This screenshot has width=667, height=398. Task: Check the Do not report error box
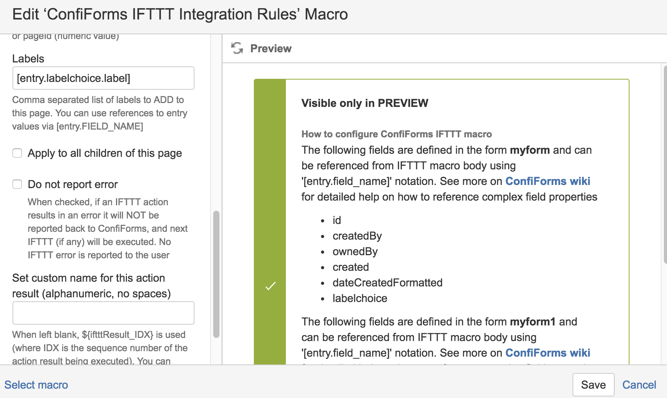coord(17,184)
